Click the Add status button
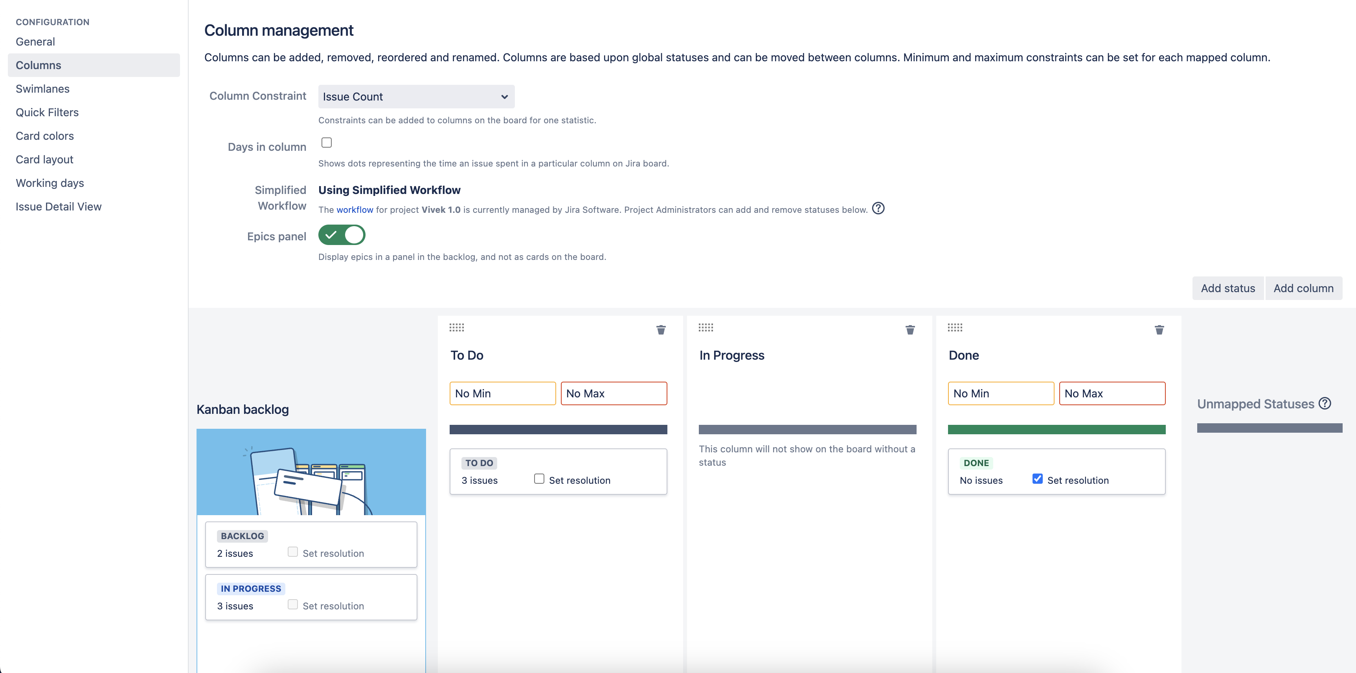Screen dimensions: 1356x673 pos(1227,288)
